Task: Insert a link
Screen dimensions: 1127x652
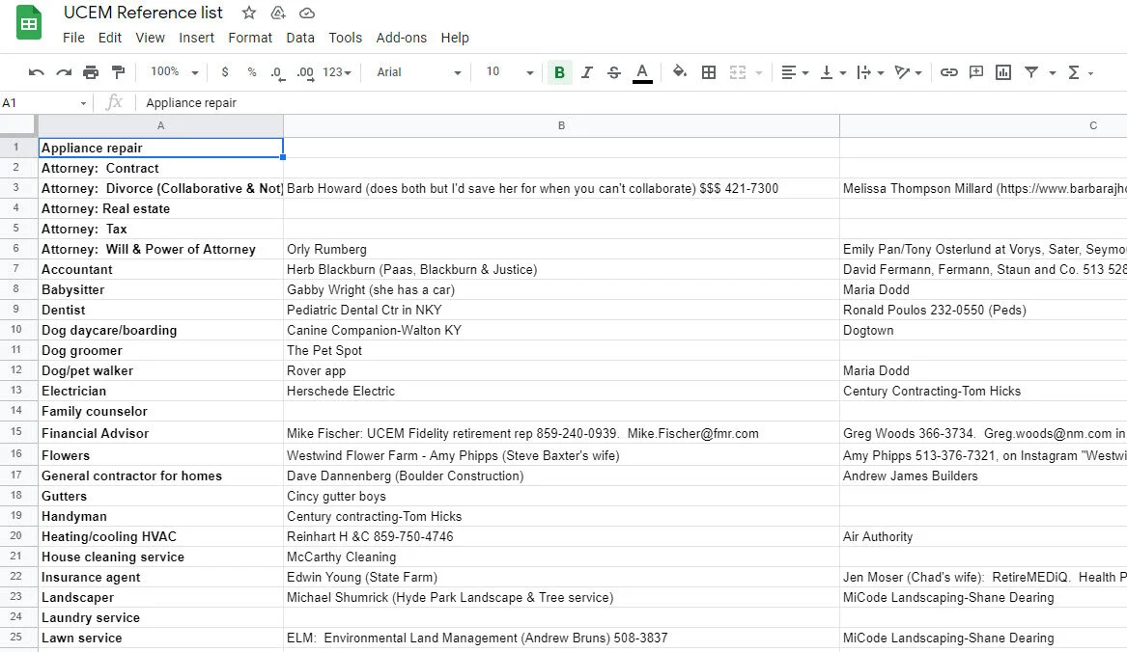Action: click(948, 71)
